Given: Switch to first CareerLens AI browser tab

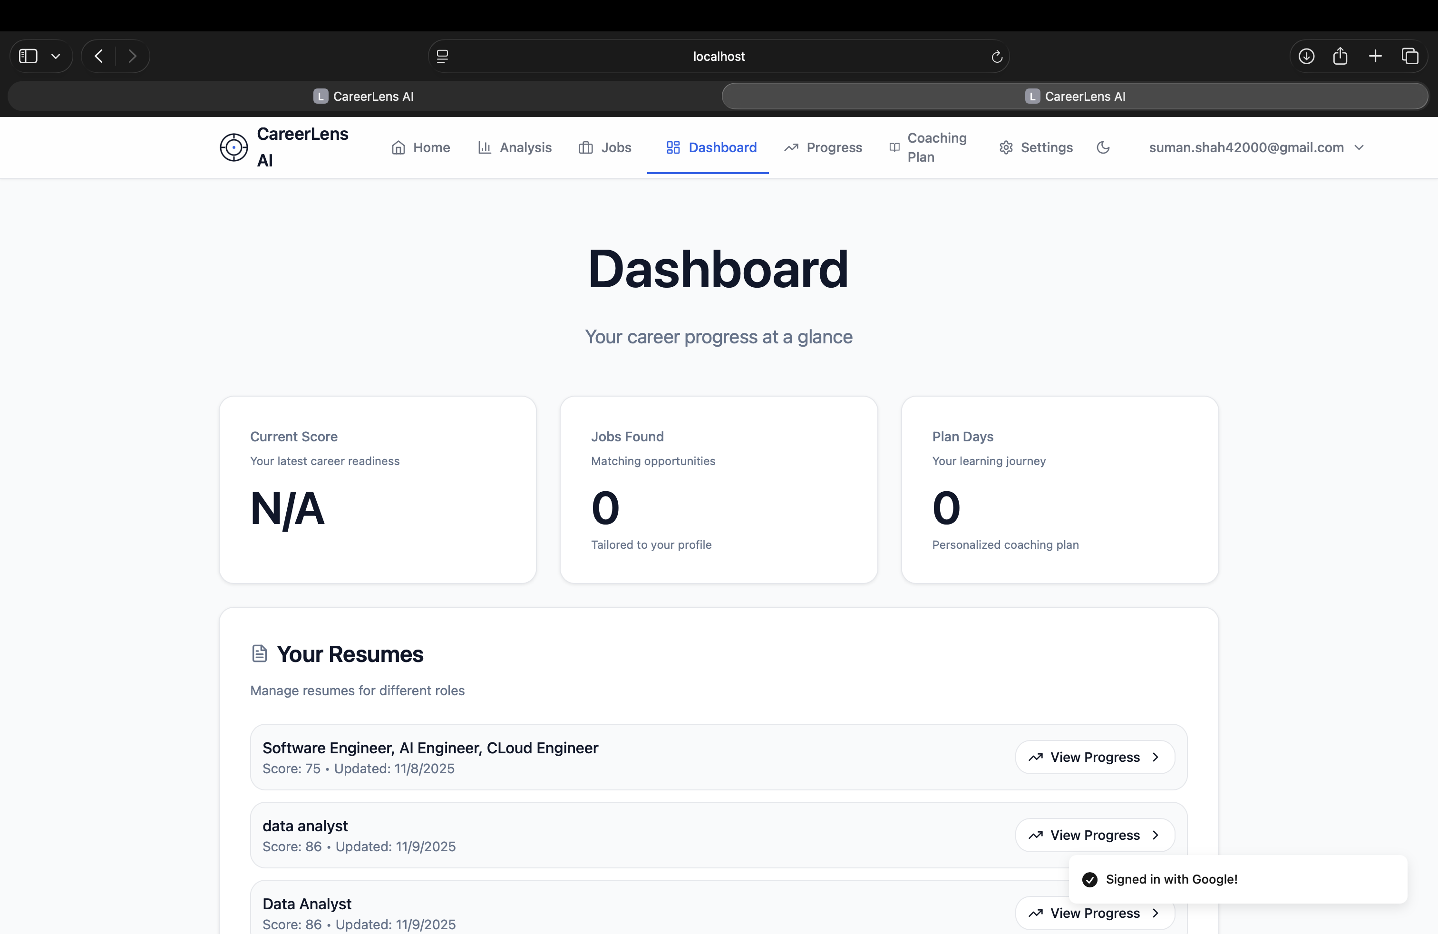Looking at the screenshot, I should pyautogui.click(x=364, y=97).
